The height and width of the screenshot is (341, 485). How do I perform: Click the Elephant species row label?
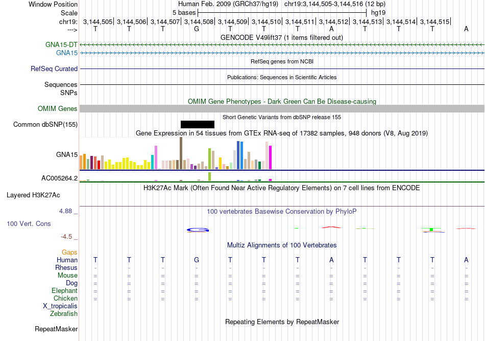click(x=65, y=290)
